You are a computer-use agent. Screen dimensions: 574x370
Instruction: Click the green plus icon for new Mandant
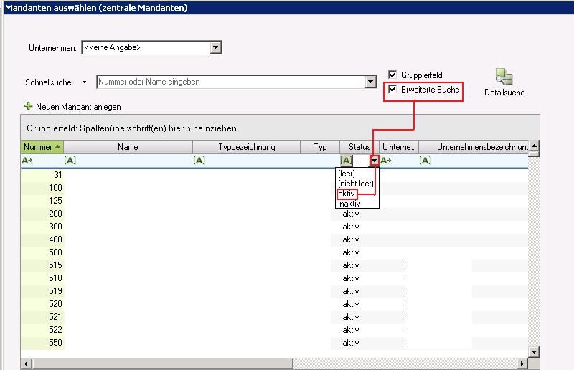click(x=28, y=107)
